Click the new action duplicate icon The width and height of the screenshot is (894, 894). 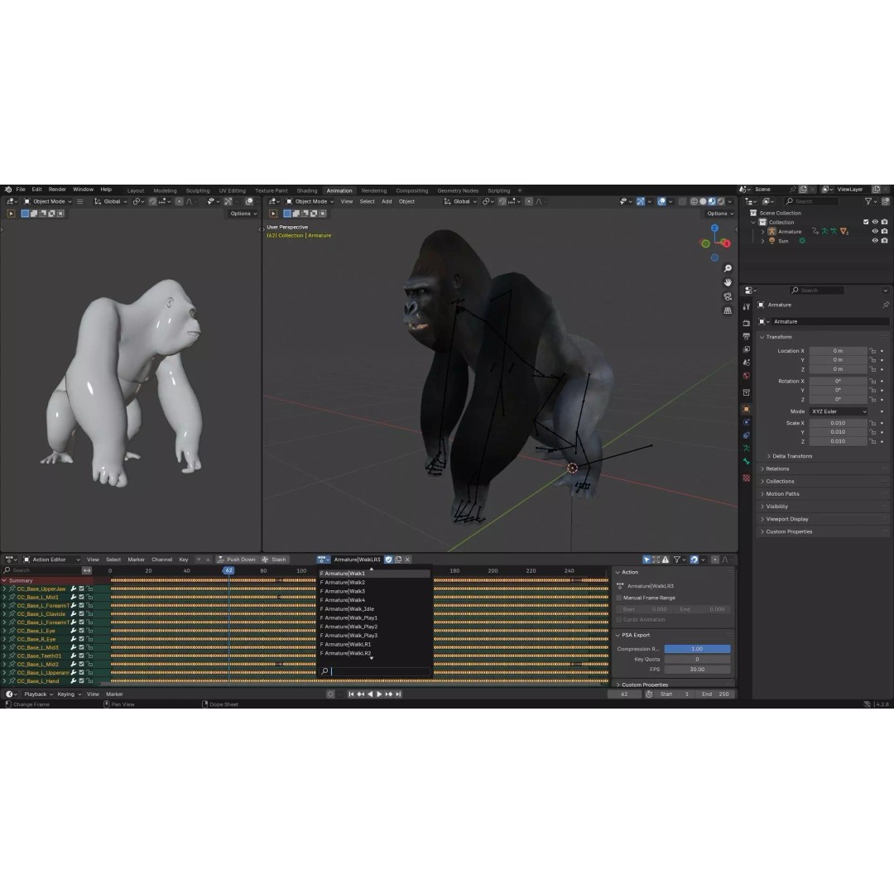(x=398, y=560)
